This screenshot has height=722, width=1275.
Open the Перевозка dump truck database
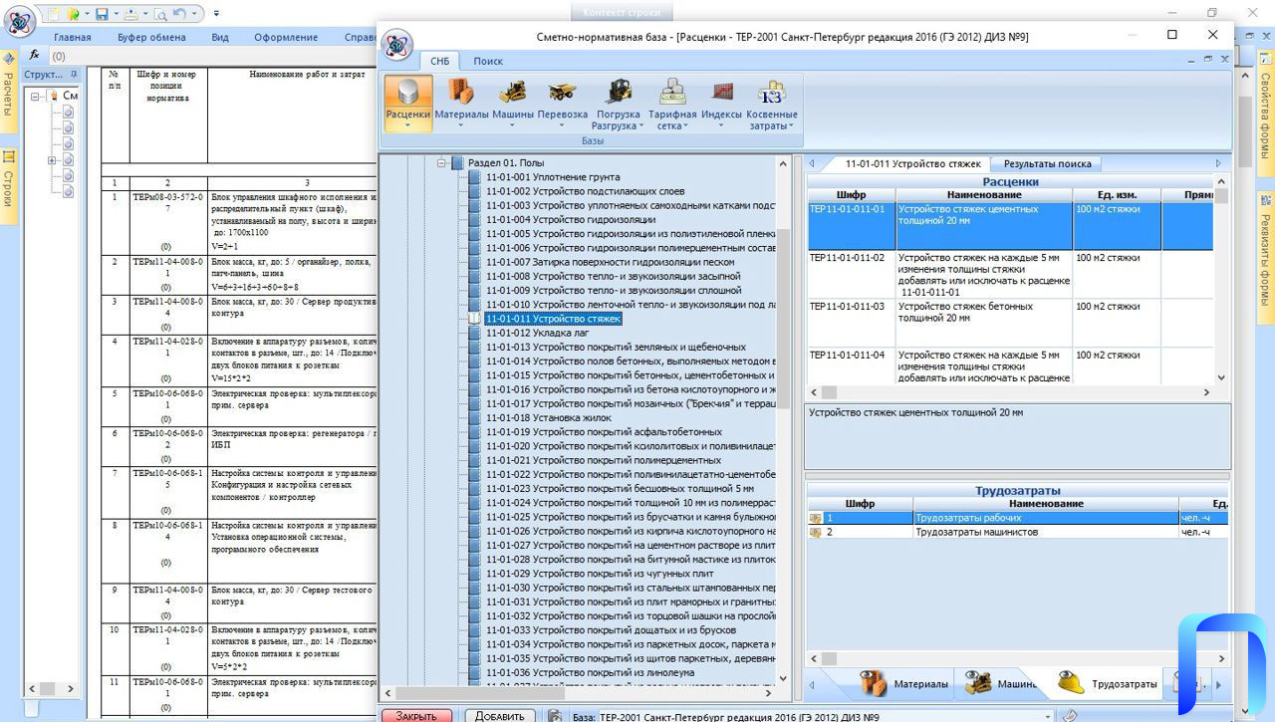pyautogui.click(x=562, y=101)
